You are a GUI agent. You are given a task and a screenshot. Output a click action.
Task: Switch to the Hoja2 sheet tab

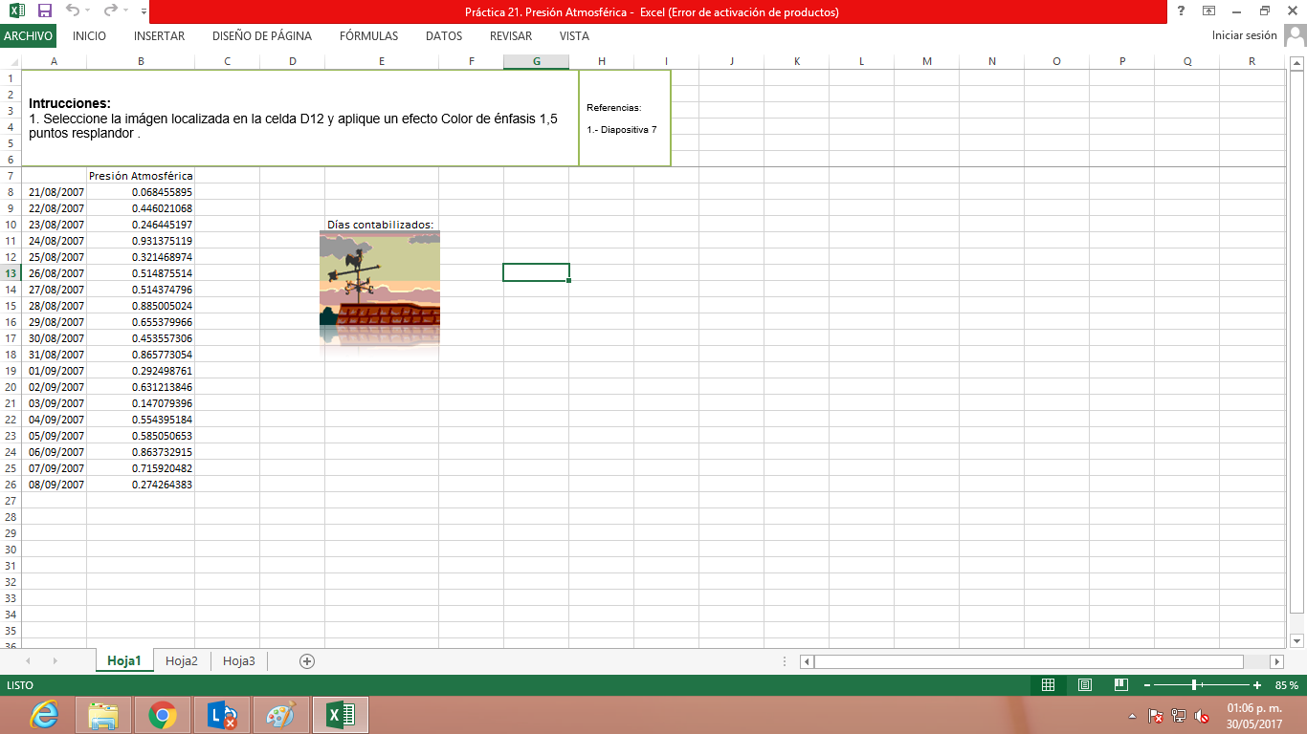(182, 660)
